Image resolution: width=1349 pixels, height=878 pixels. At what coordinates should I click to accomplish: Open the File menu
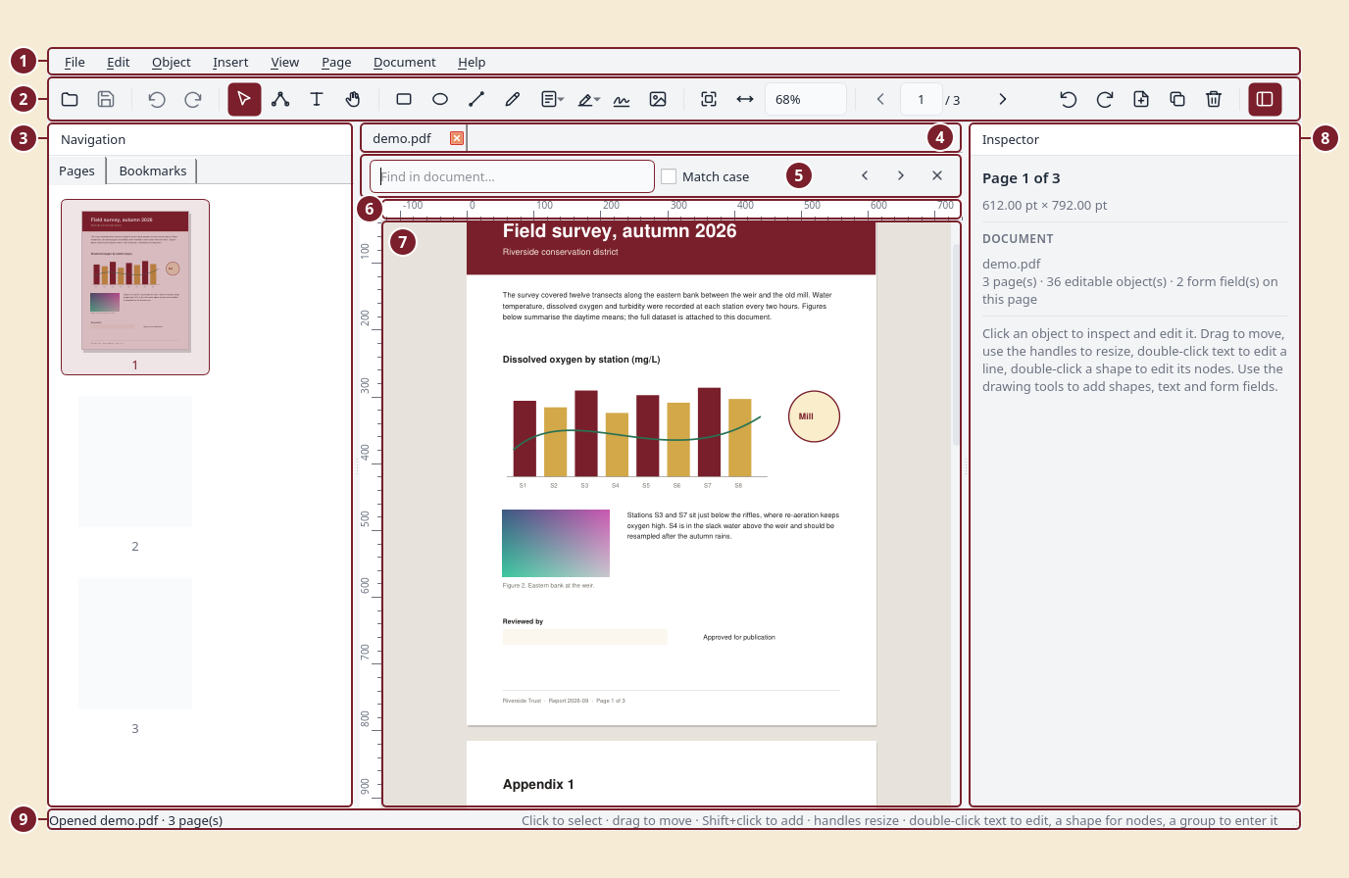75,62
